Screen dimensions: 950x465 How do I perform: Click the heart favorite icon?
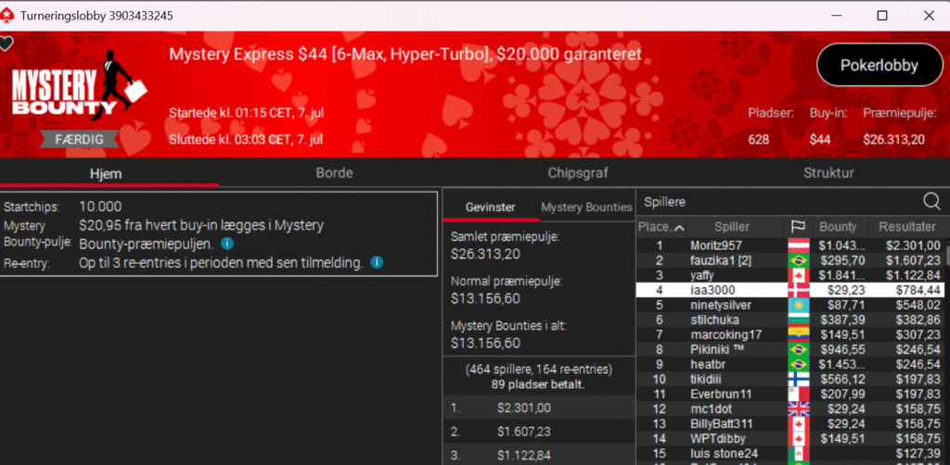(x=6, y=44)
